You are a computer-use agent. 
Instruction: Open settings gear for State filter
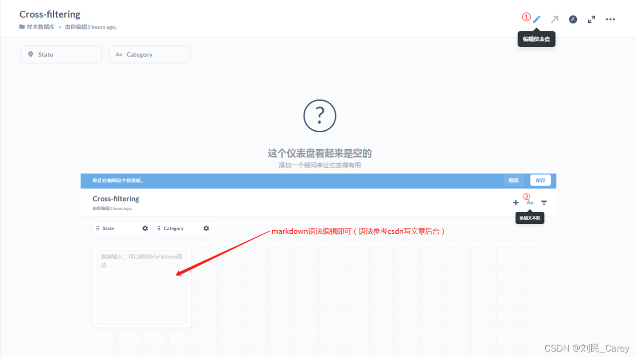point(145,228)
